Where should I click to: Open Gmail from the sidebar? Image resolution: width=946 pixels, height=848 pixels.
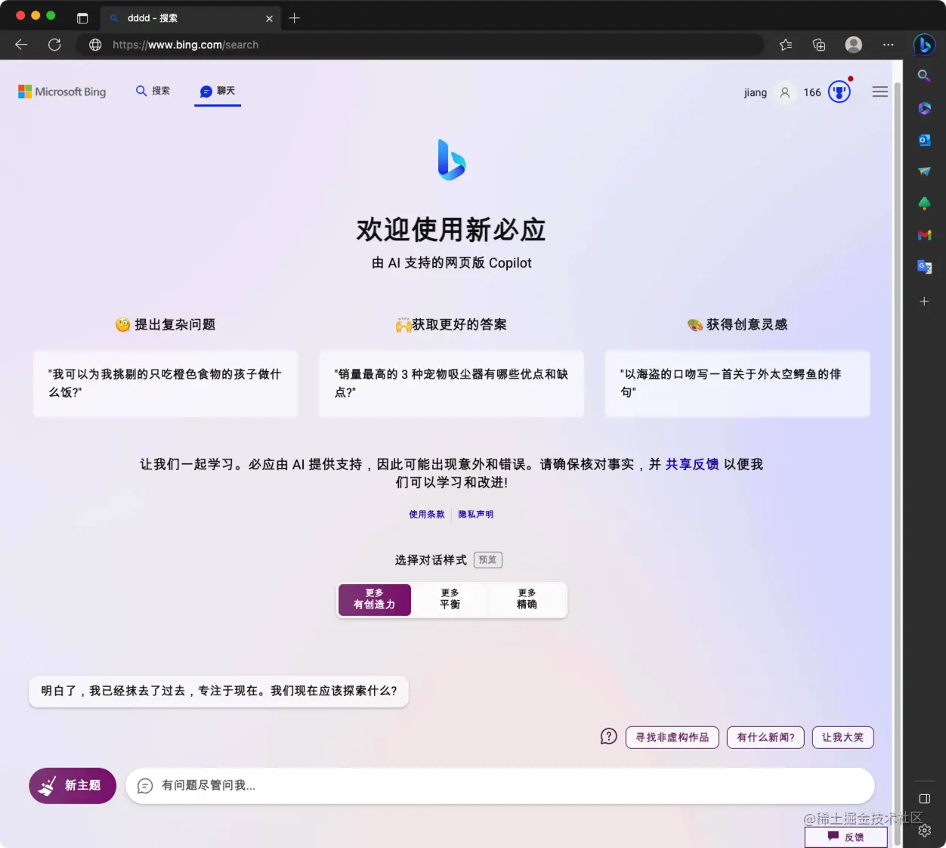[x=924, y=235]
